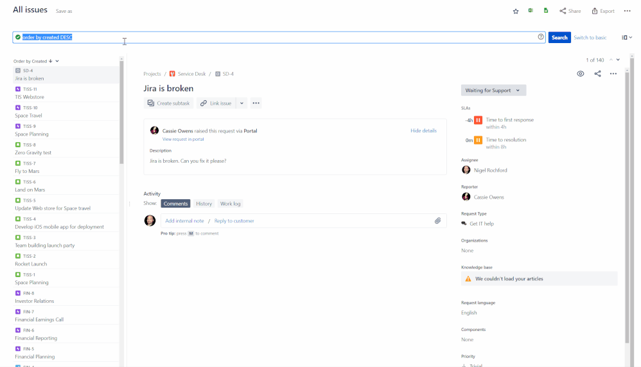Click Add internal note

pos(184,221)
